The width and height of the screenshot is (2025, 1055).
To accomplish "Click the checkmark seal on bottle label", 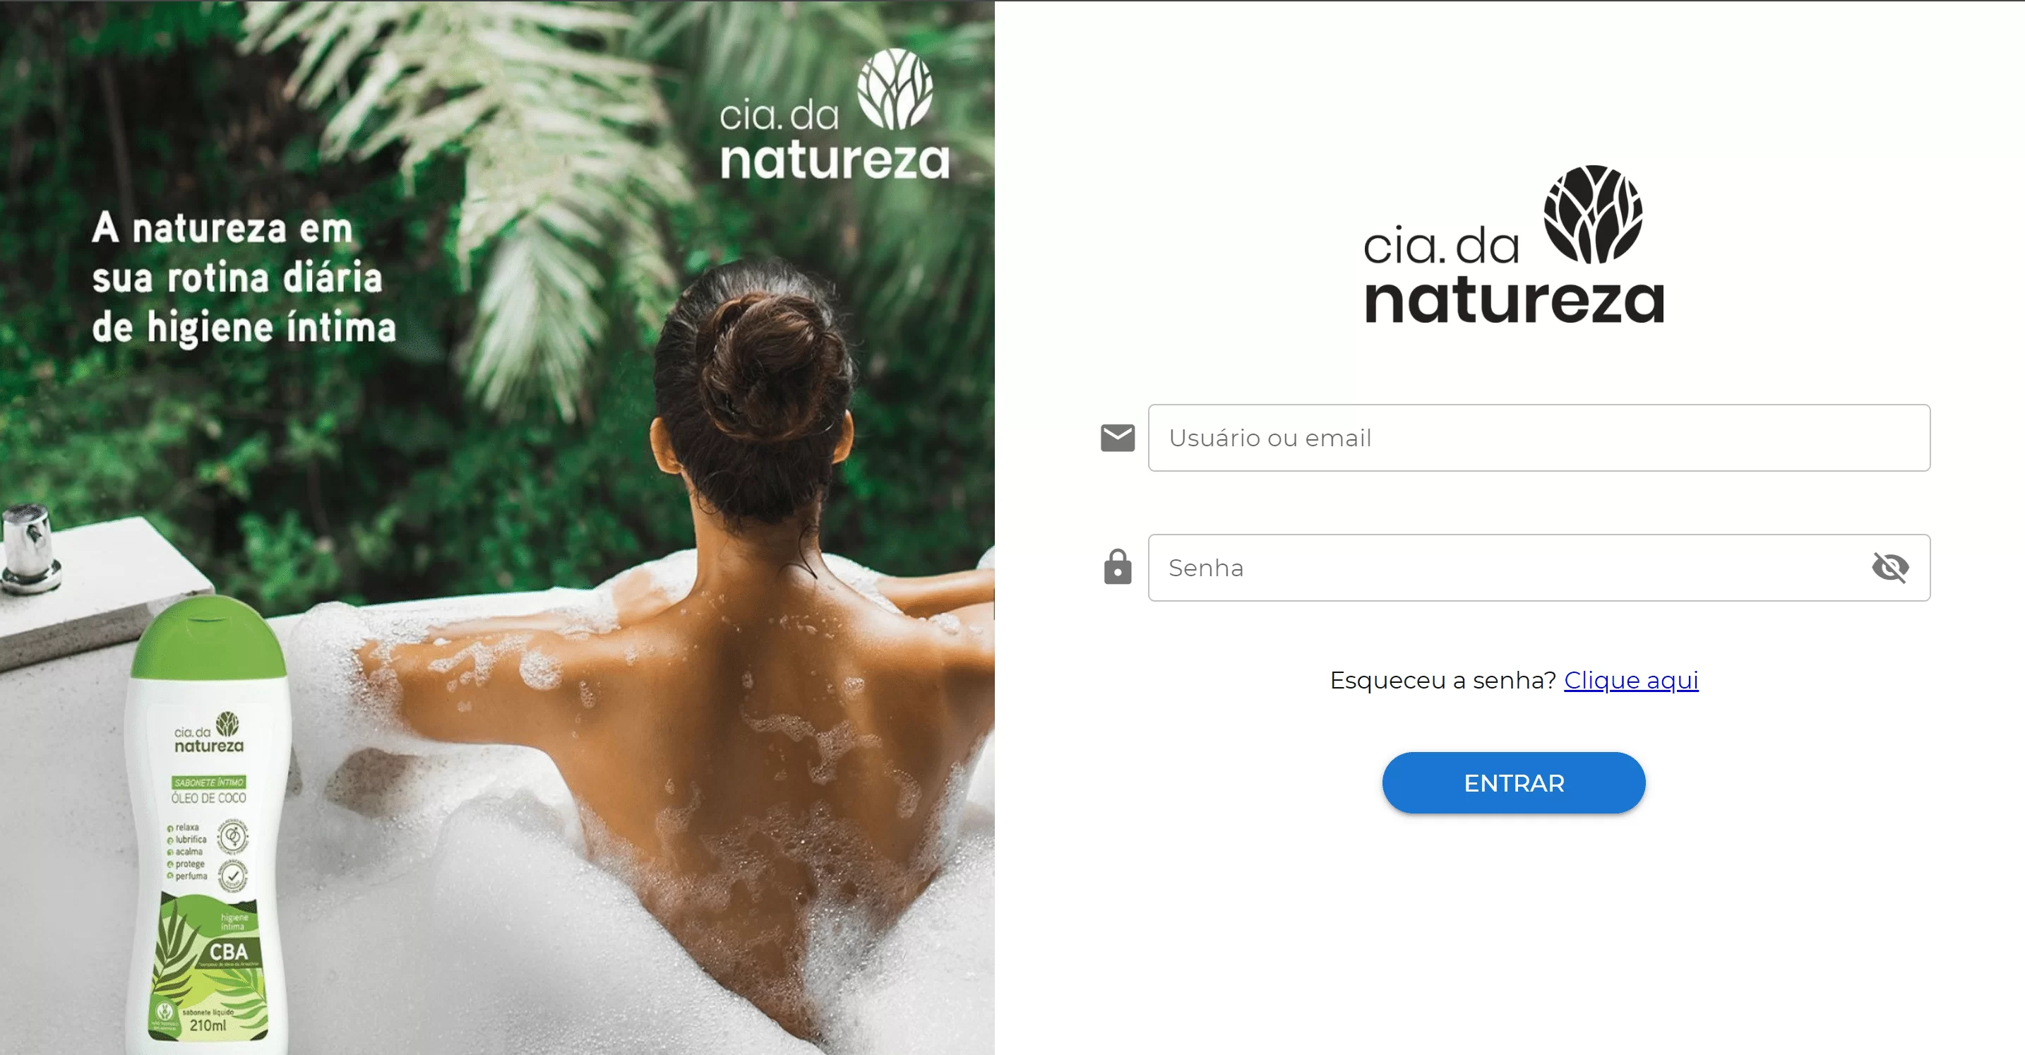I will [233, 875].
